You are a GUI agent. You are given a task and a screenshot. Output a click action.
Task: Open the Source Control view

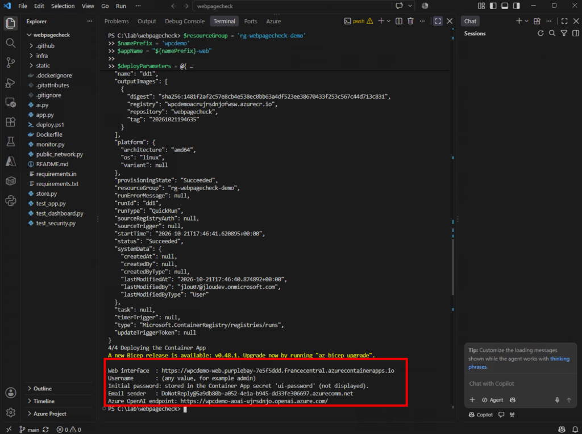click(x=10, y=62)
